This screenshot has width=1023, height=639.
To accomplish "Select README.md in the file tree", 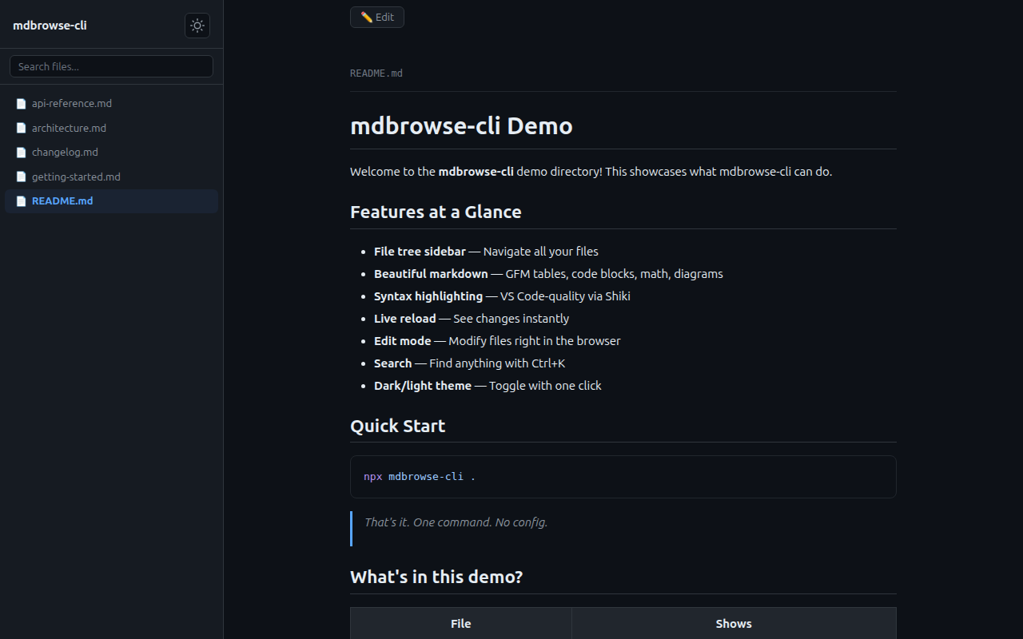I will pyautogui.click(x=111, y=201).
